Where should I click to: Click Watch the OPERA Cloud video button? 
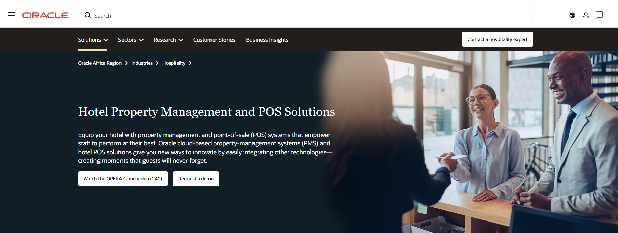123,179
